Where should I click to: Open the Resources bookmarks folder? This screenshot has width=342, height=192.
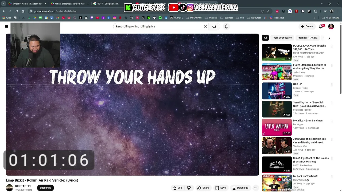coord(254,18)
